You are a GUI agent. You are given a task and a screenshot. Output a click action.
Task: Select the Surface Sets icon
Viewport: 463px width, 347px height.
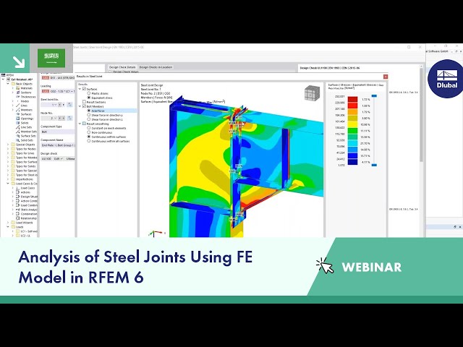[x=17, y=136]
